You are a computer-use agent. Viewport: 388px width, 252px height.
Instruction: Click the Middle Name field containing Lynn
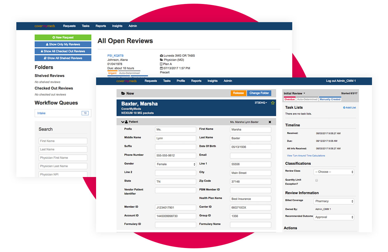176,138
